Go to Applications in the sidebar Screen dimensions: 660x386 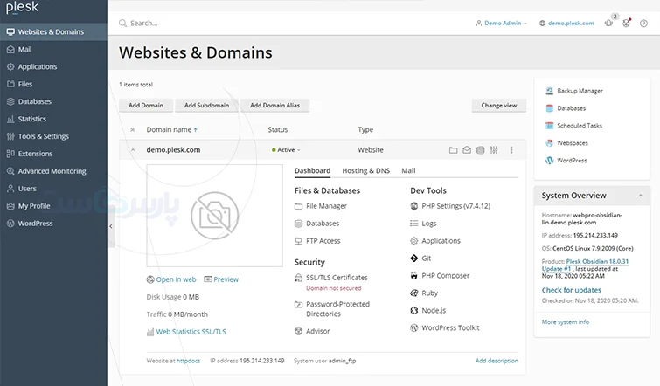(53, 67)
